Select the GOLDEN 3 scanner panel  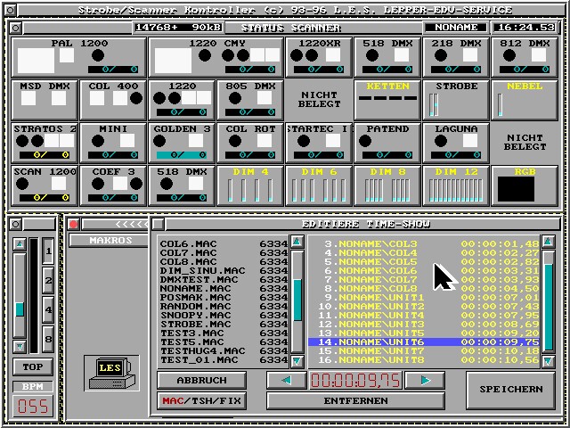tap(182, 143)
